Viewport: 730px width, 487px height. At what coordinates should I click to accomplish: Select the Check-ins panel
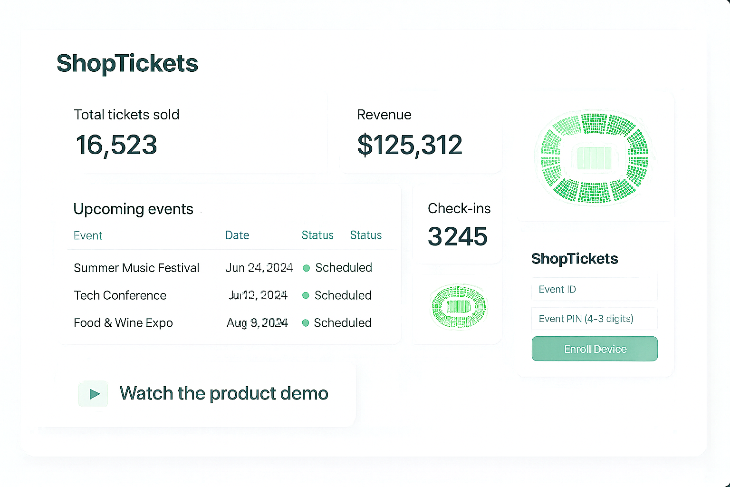pos(458,224)
